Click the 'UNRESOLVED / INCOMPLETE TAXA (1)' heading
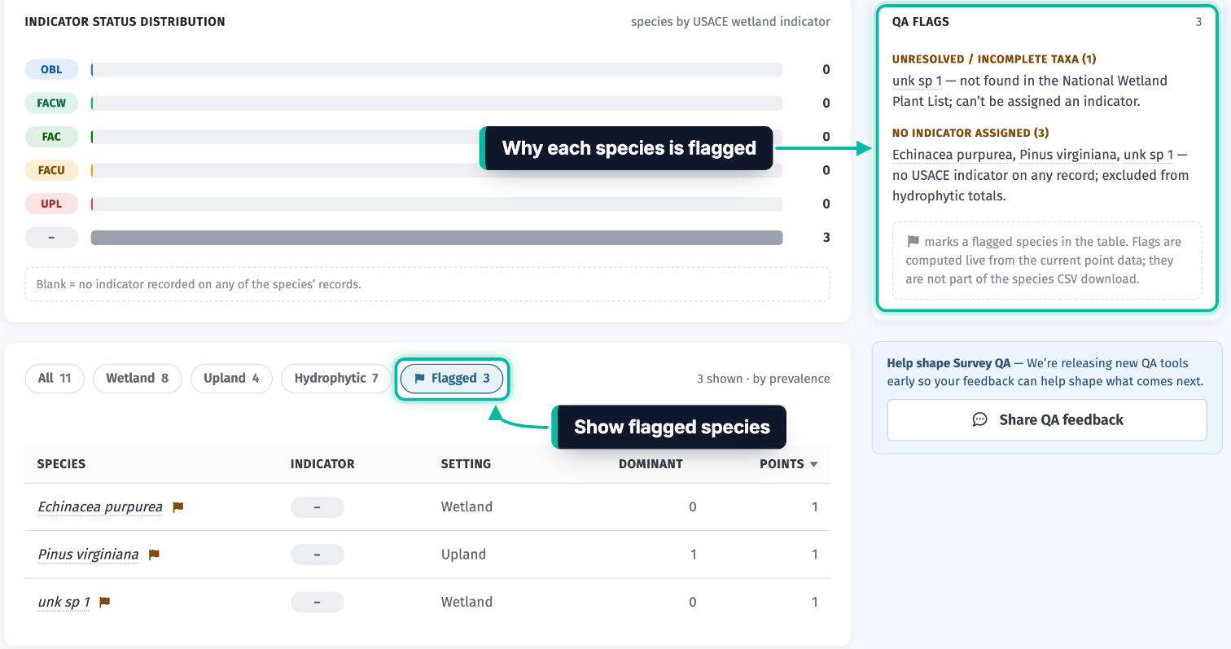Image resolution: width=1231 pixels, height=649 pixels. click(994, 59)
